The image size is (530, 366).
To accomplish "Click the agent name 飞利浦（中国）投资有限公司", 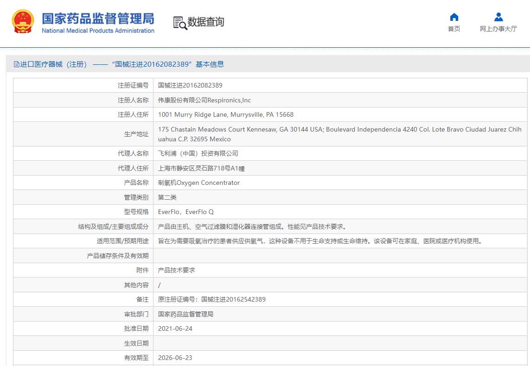I will (198, 153).
